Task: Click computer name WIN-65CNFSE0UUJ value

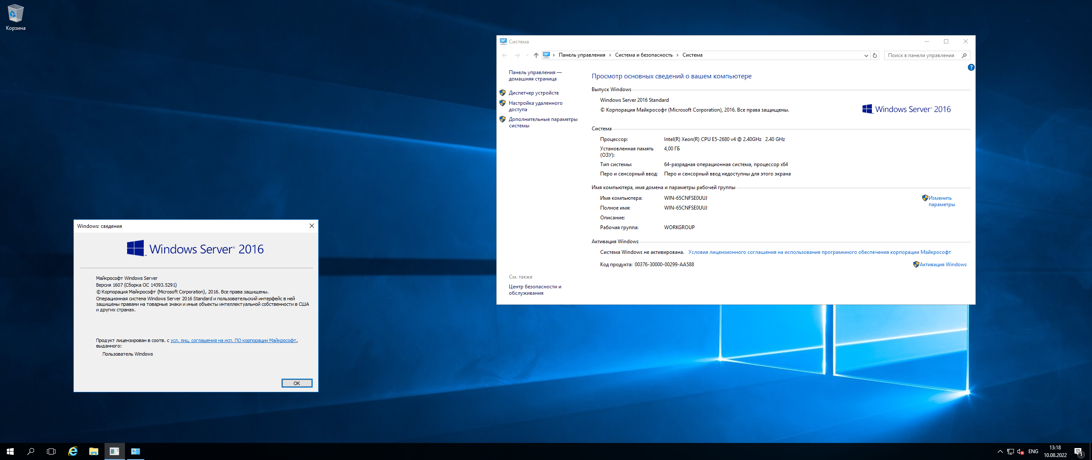Action: [x=685, y=198]
